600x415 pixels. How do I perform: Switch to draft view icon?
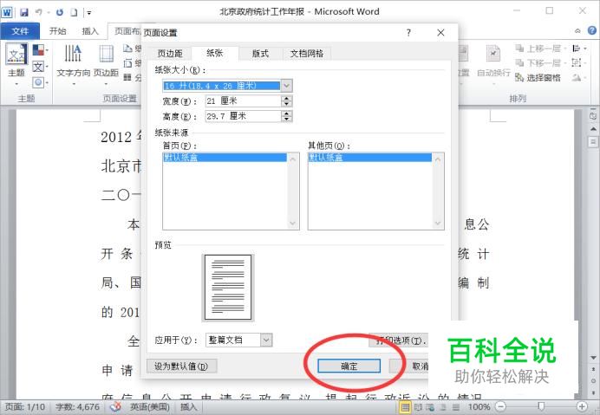pos(456,407)
